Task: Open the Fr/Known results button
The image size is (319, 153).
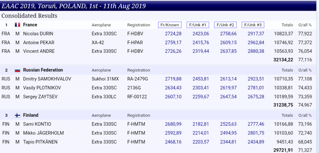Action: 170,25
